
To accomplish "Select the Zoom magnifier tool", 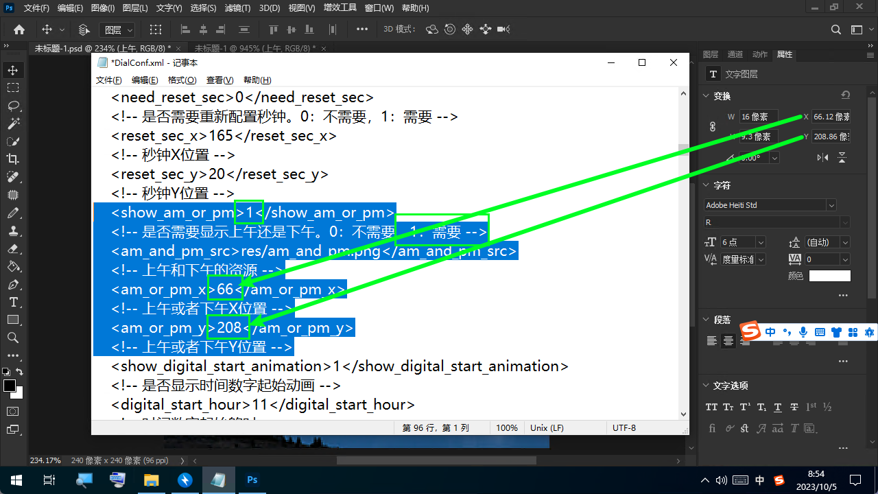I will [13, 338].
